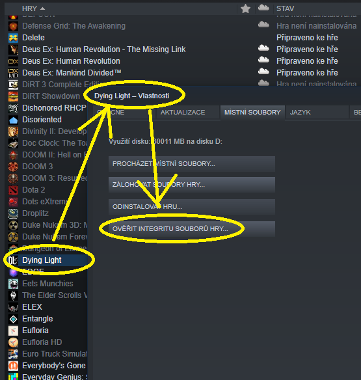
Task: Select the MÍSTNÍ SOUBORY tab
Action: point(252,113)
